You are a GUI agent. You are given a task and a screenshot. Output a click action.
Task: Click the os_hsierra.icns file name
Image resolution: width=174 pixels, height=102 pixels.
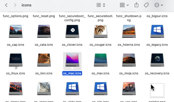point(129,45)
